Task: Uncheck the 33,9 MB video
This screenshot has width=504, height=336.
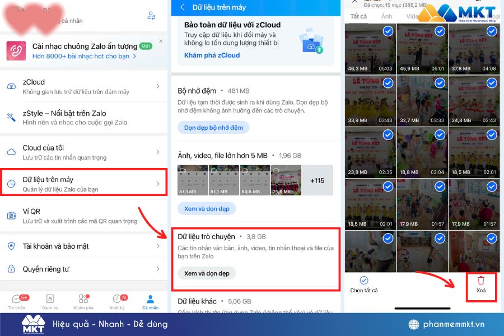Action: tap(388, 83)
